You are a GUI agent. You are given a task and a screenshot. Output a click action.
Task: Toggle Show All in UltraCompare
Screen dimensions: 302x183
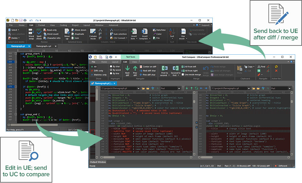pyautogui.click(x=94, y=67)
